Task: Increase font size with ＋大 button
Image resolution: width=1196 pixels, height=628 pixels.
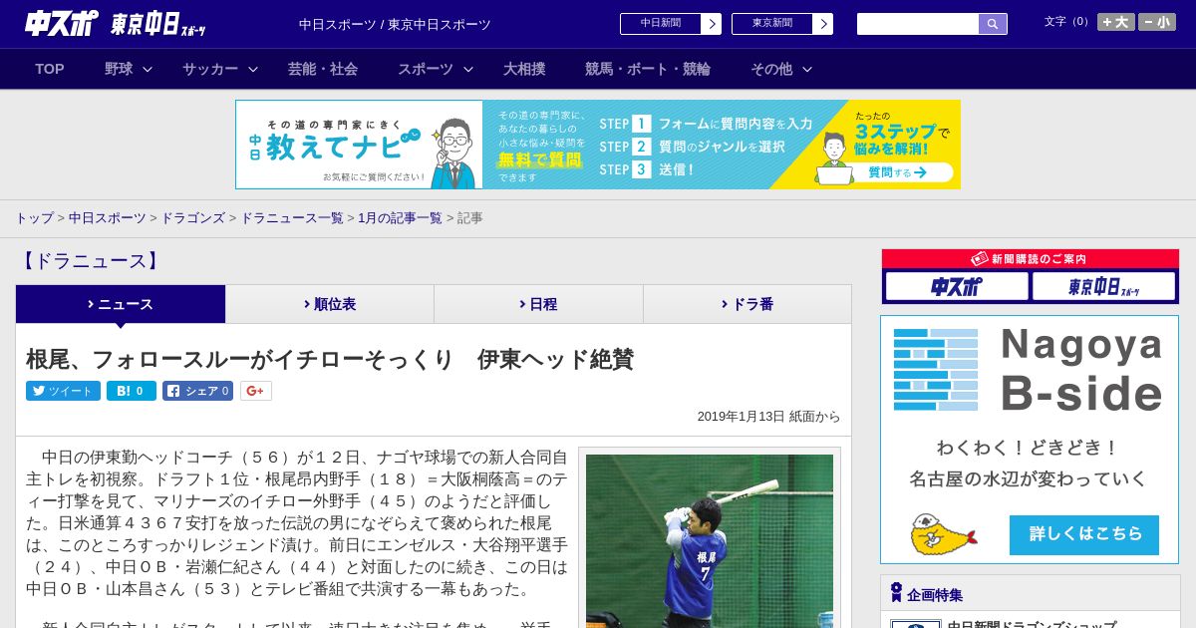Action: click(x=1116, y=22)
